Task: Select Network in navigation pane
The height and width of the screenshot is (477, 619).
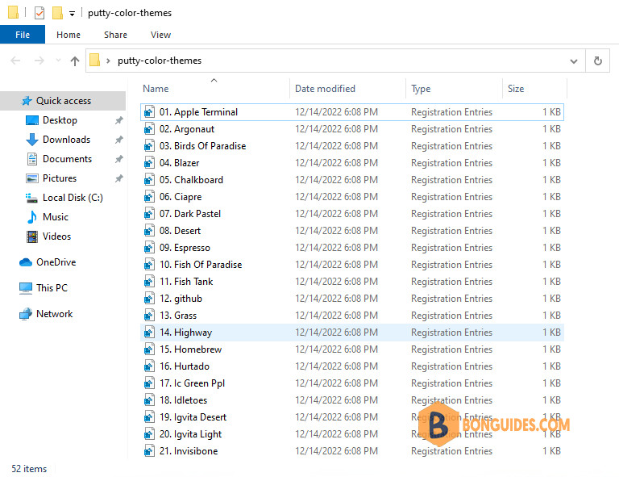Action: pyautogui.click(x=55, y=314)
